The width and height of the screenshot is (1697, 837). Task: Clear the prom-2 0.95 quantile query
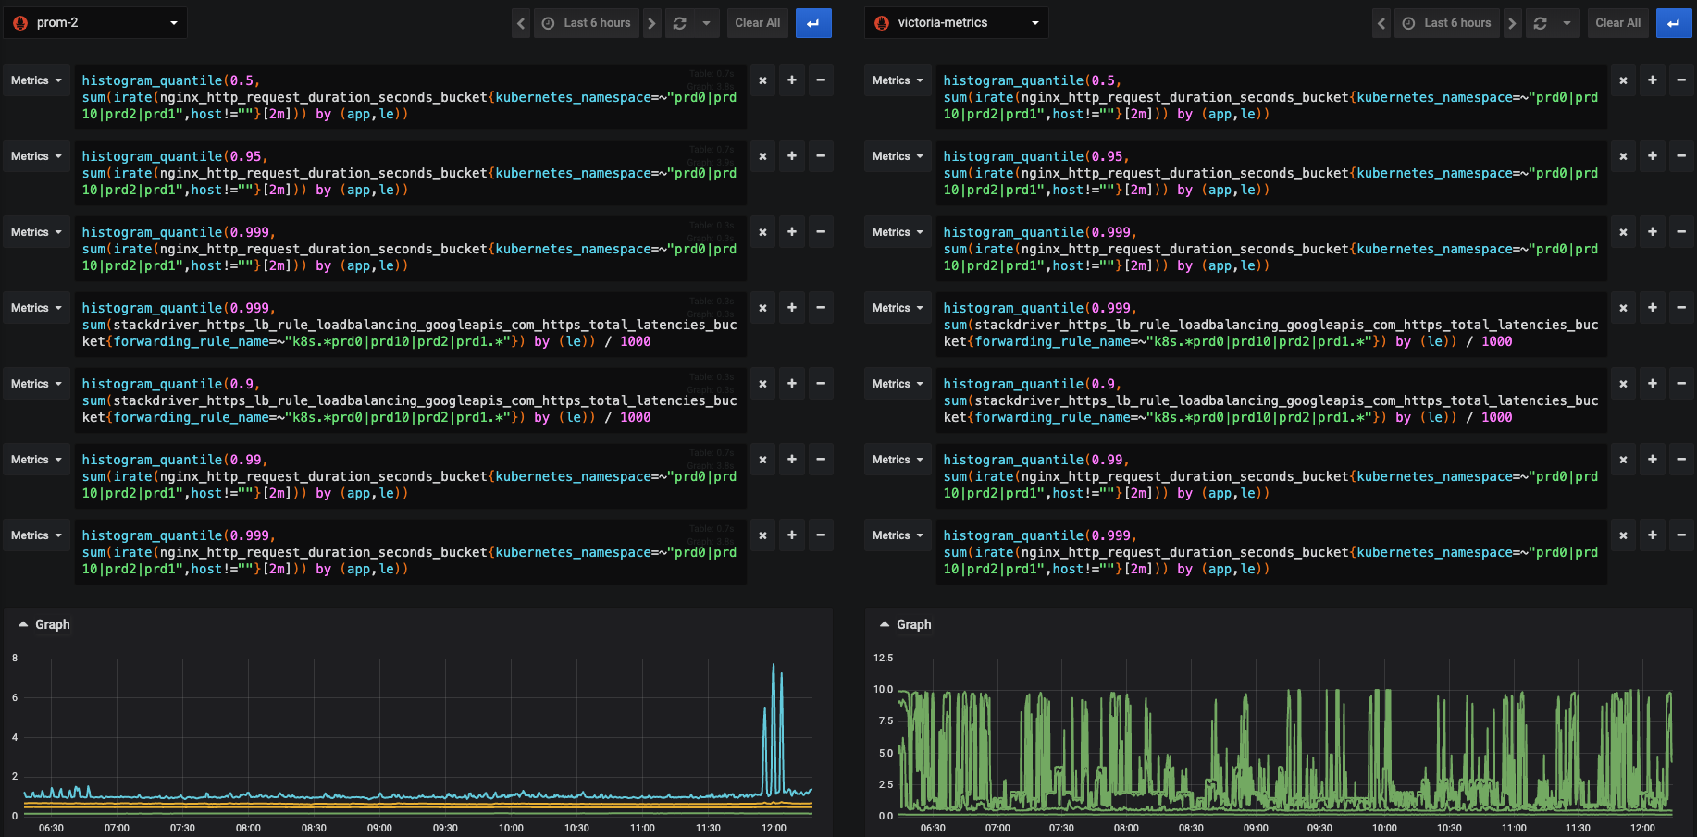(x=762, y=156)
